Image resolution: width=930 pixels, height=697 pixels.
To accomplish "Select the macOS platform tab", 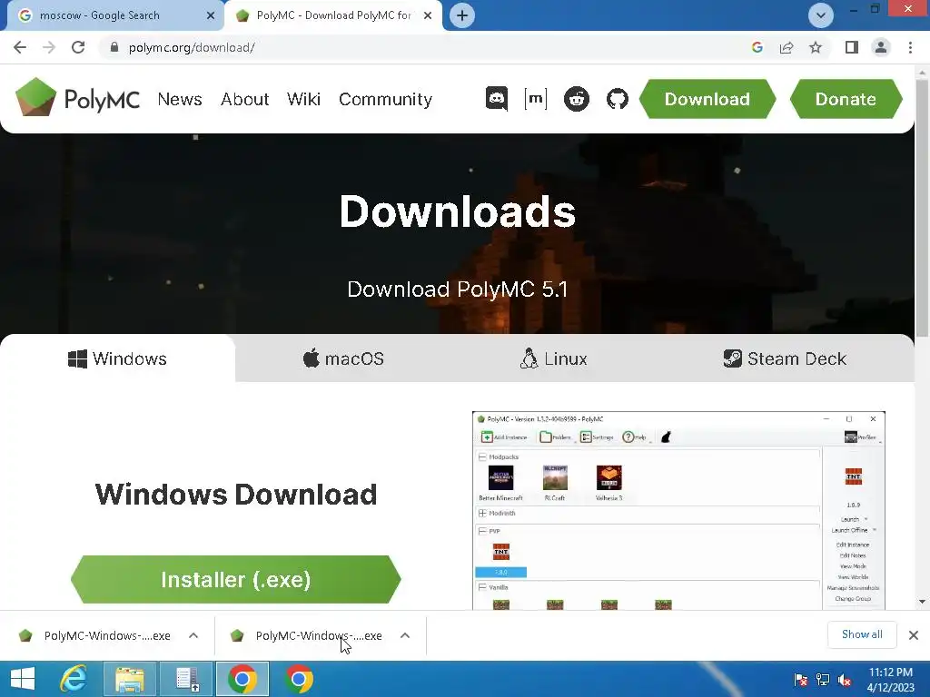I will (343, 358).
